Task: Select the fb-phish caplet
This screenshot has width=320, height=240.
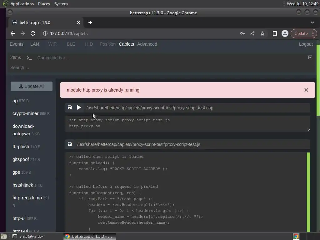Action: point(26,147)
